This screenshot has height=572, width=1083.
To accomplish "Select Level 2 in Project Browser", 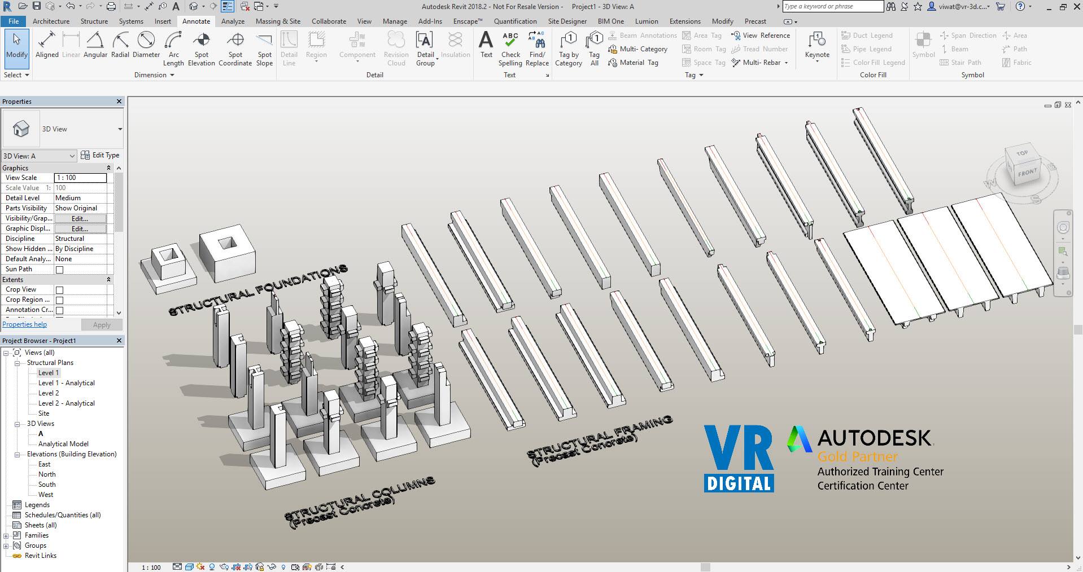I will click(49, 393).
